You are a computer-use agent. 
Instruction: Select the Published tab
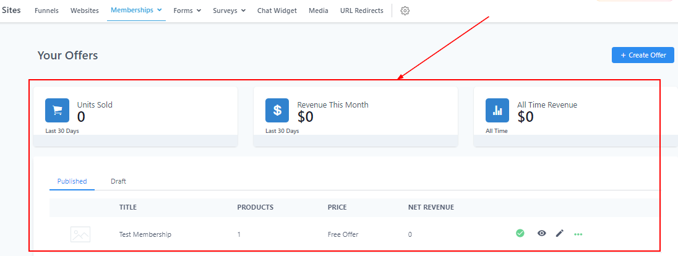[72, 181]
